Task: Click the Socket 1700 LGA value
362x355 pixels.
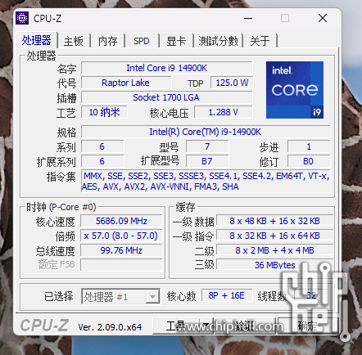Action: coord(167,97)
